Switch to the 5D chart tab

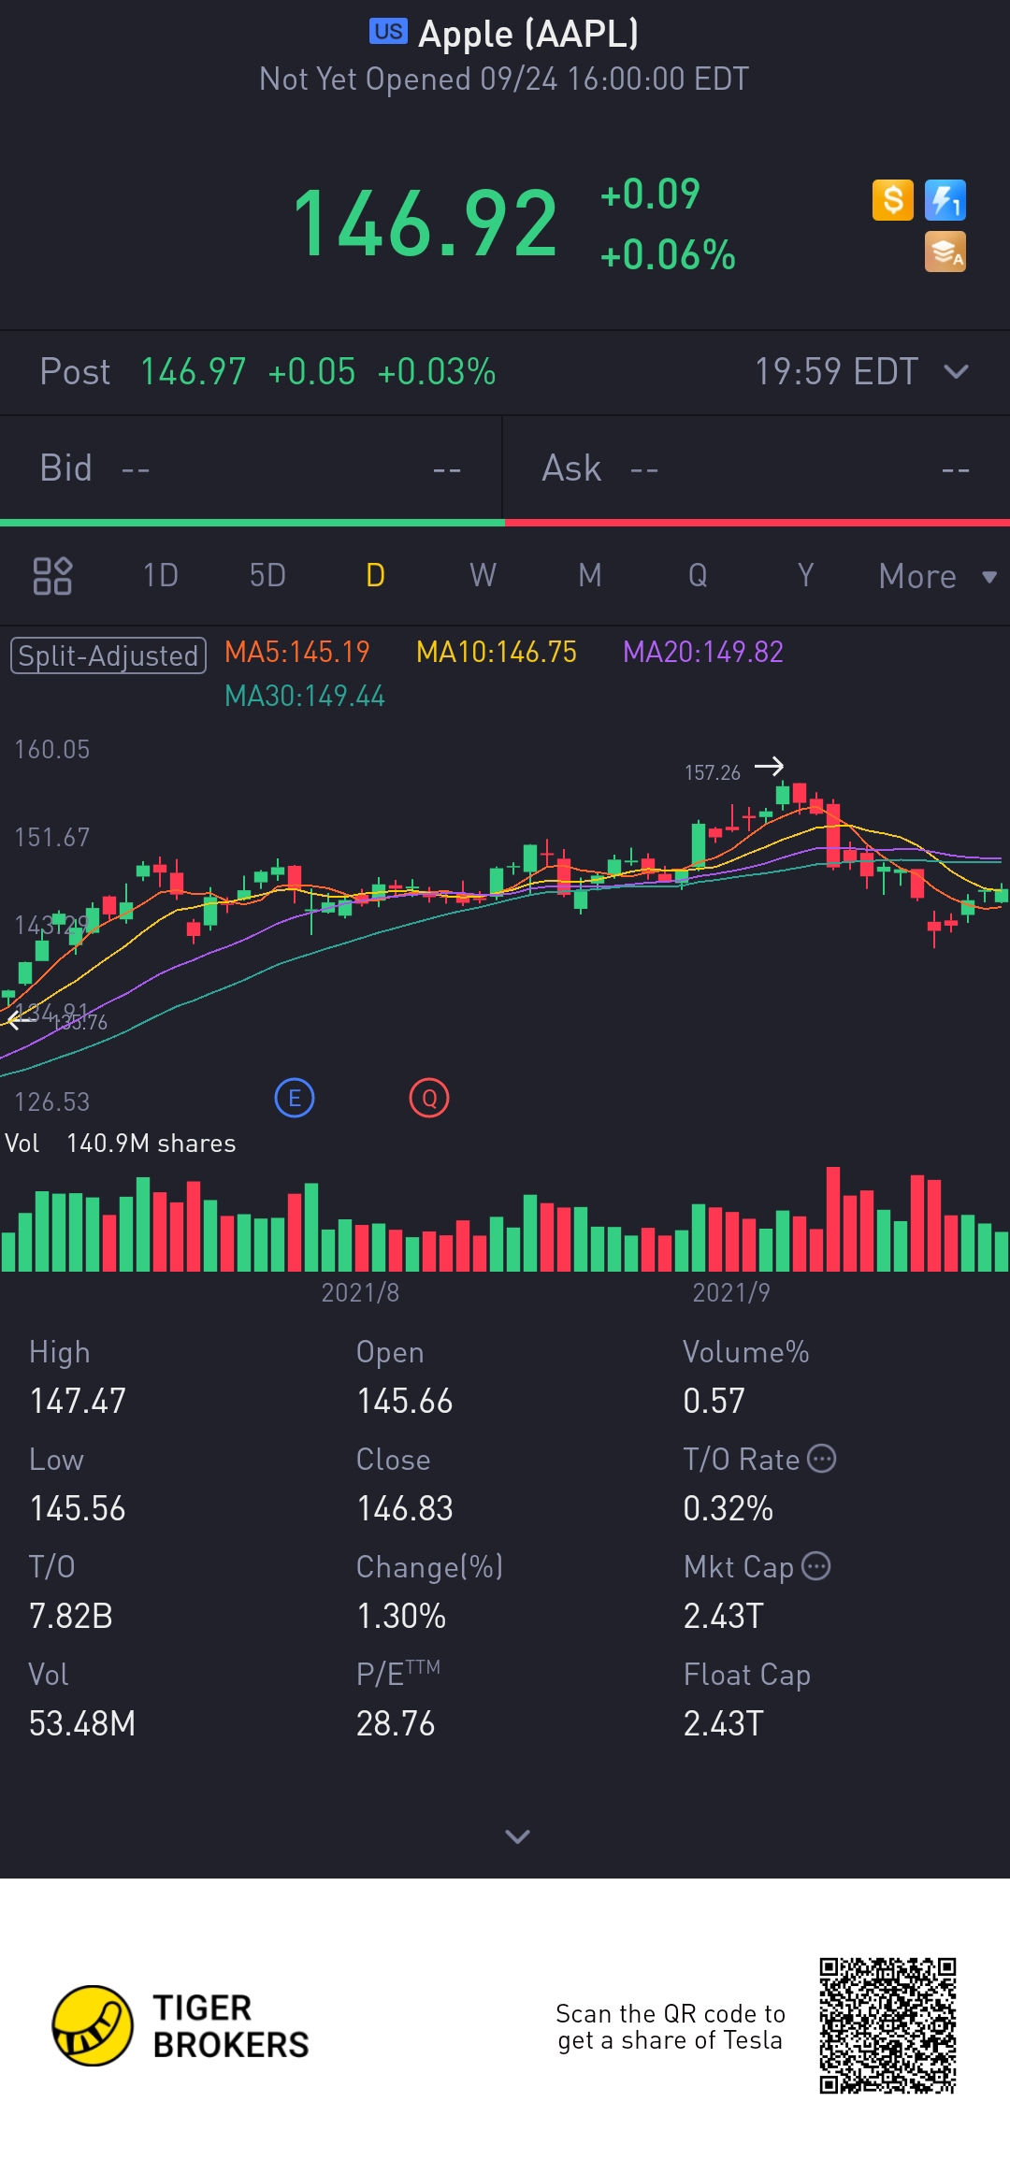267,575
